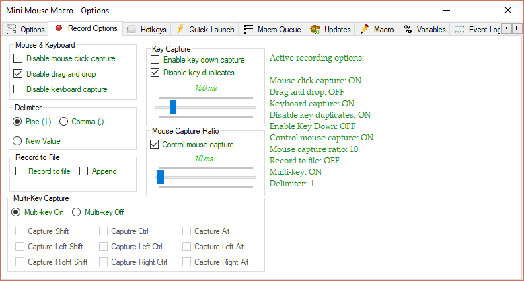Click the 'Active recording options:' heading
524x281 pixels.
tap(317, 58)
